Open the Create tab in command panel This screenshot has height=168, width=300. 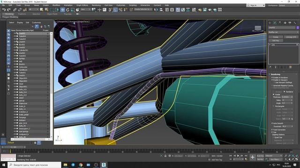tap(270, 23)
